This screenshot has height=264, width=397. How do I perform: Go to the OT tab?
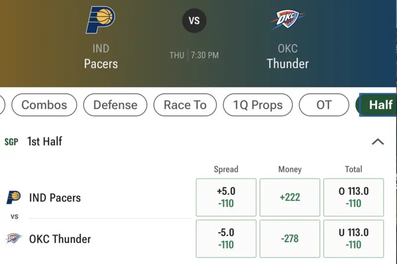324,105
